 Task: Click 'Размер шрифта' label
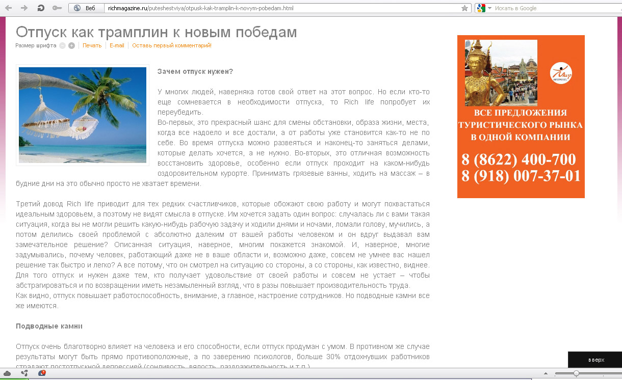[36, 45]
